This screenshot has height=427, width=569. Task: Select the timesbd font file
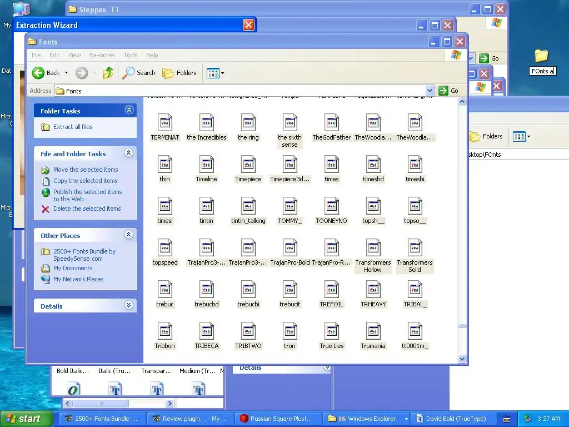373,169
